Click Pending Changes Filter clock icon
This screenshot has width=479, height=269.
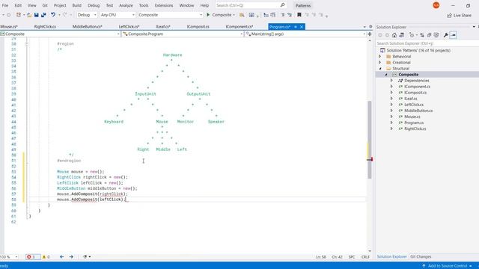point(412,35)
